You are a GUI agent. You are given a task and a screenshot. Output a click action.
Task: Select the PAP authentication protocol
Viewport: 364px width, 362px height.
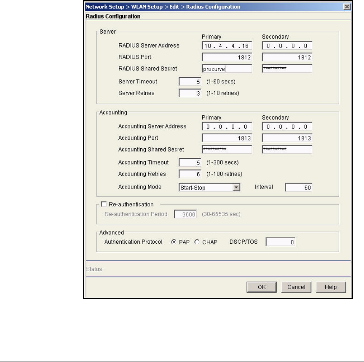174,242
